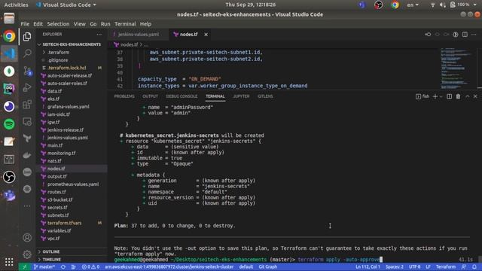Kill terminal with the trash icon

458,96
